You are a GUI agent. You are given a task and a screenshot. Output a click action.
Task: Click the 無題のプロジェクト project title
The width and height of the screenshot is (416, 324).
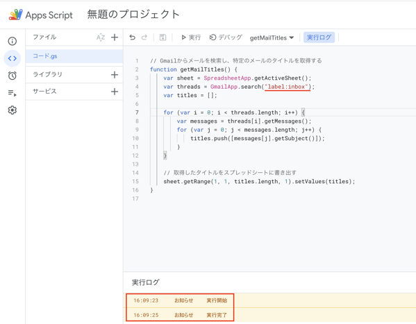coord(133,15)
